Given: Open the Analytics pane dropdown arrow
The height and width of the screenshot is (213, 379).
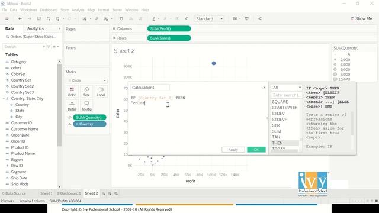Looking at the screenshot, I should [x=59, y=28].
